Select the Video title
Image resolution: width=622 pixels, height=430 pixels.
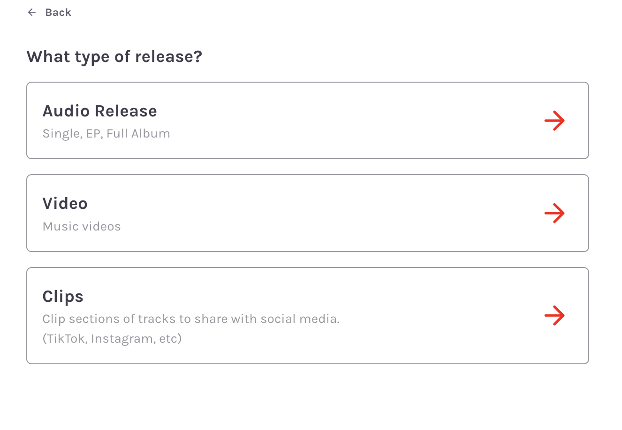pos(65,204)
